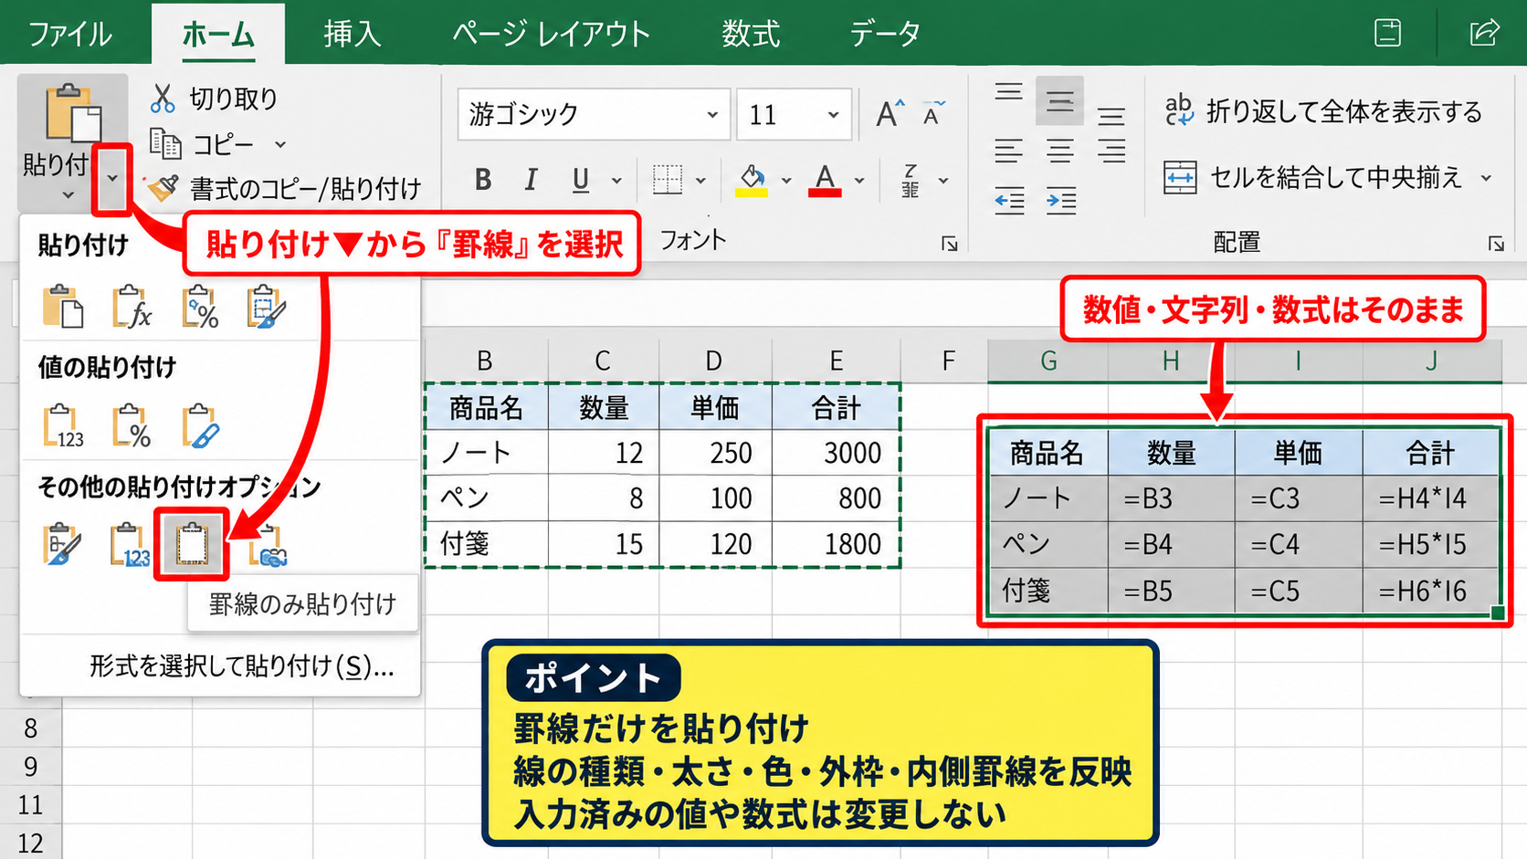Choose Paste Values (123) icon
Screen dimensions: 1527x859
click(x=63, y=425)
